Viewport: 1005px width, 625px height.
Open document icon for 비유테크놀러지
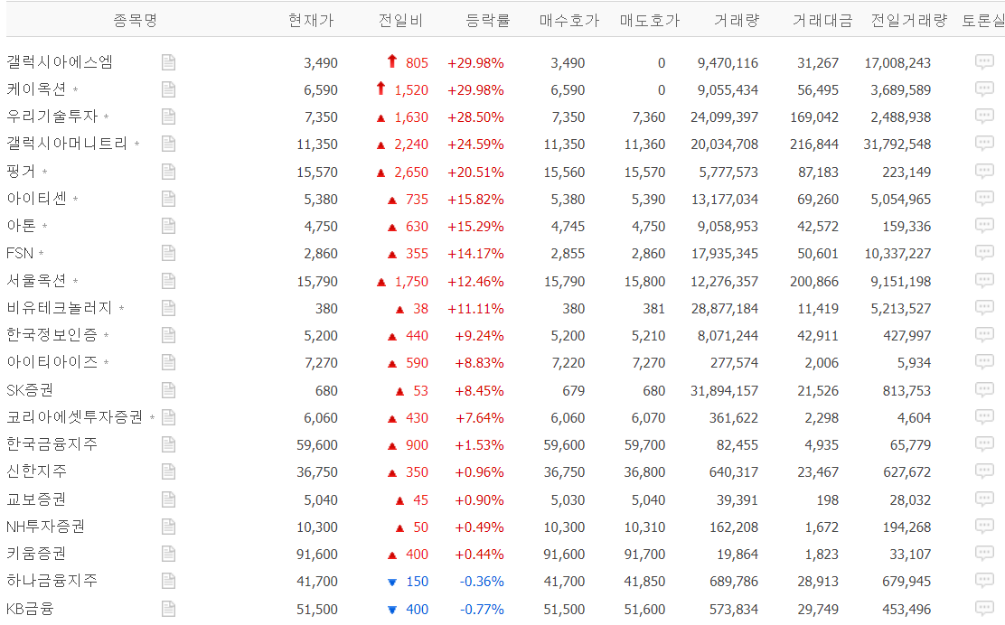click(x=169, y=309)
